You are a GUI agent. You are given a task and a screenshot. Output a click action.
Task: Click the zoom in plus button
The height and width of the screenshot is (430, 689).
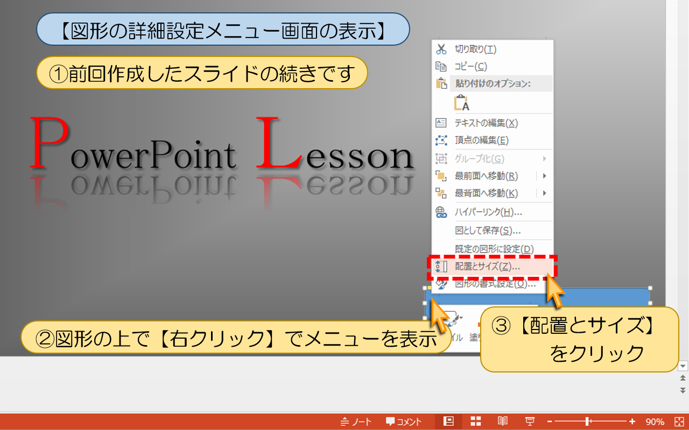point(632,422)
